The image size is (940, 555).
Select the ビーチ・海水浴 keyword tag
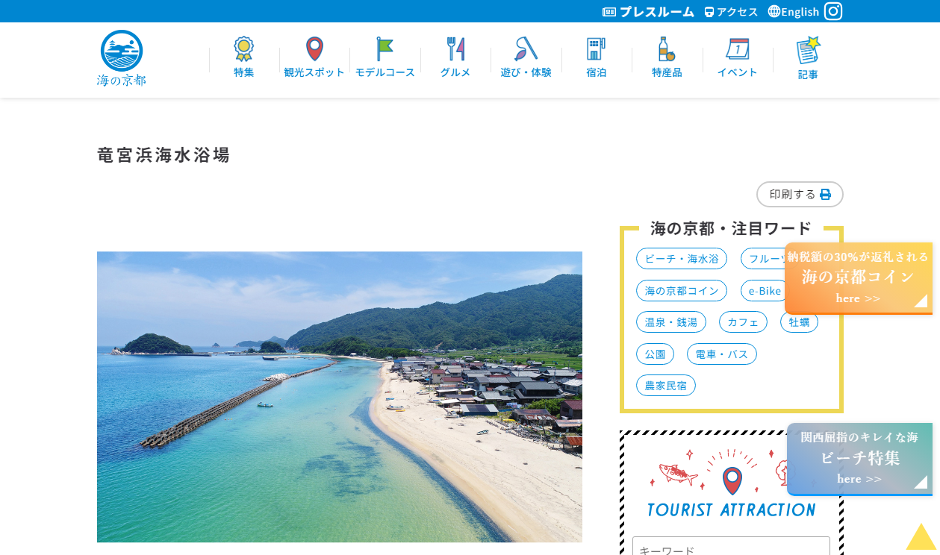click(681, 259)
